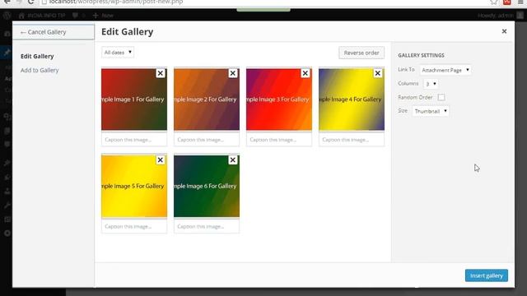Open Link To dropdown

445,70
